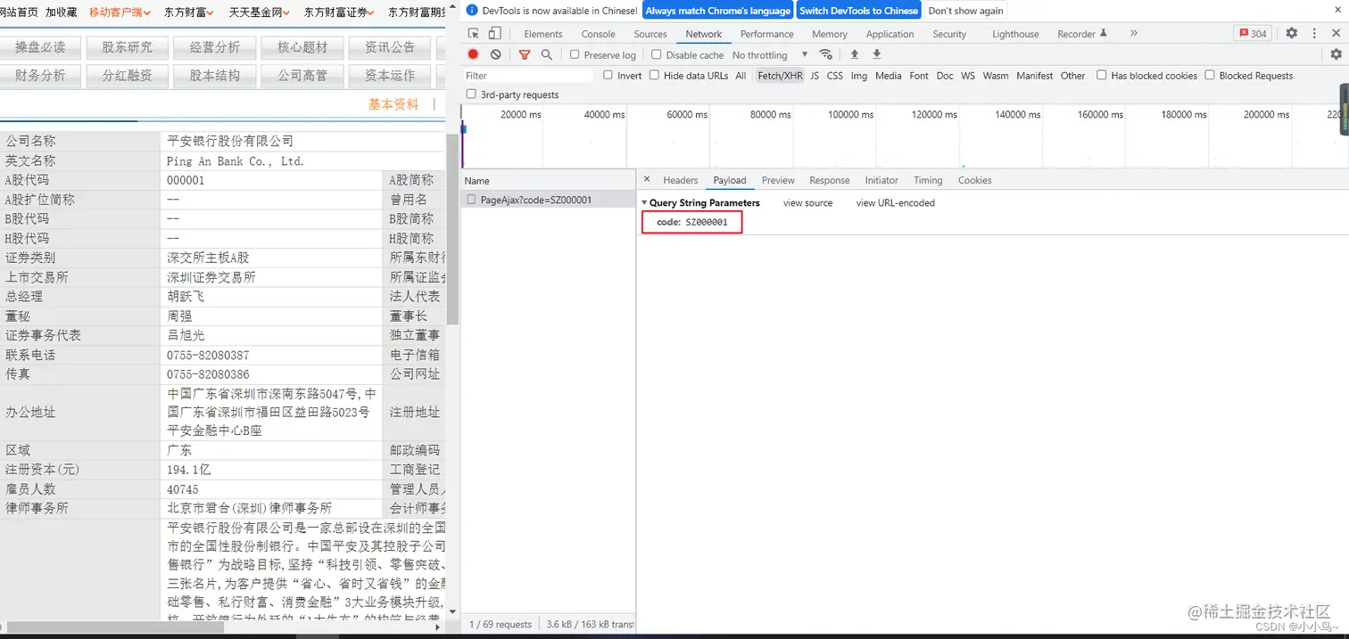The image size is (1349, 639).
Task: Open Network panel settings gear
Action: (1336, 54)
